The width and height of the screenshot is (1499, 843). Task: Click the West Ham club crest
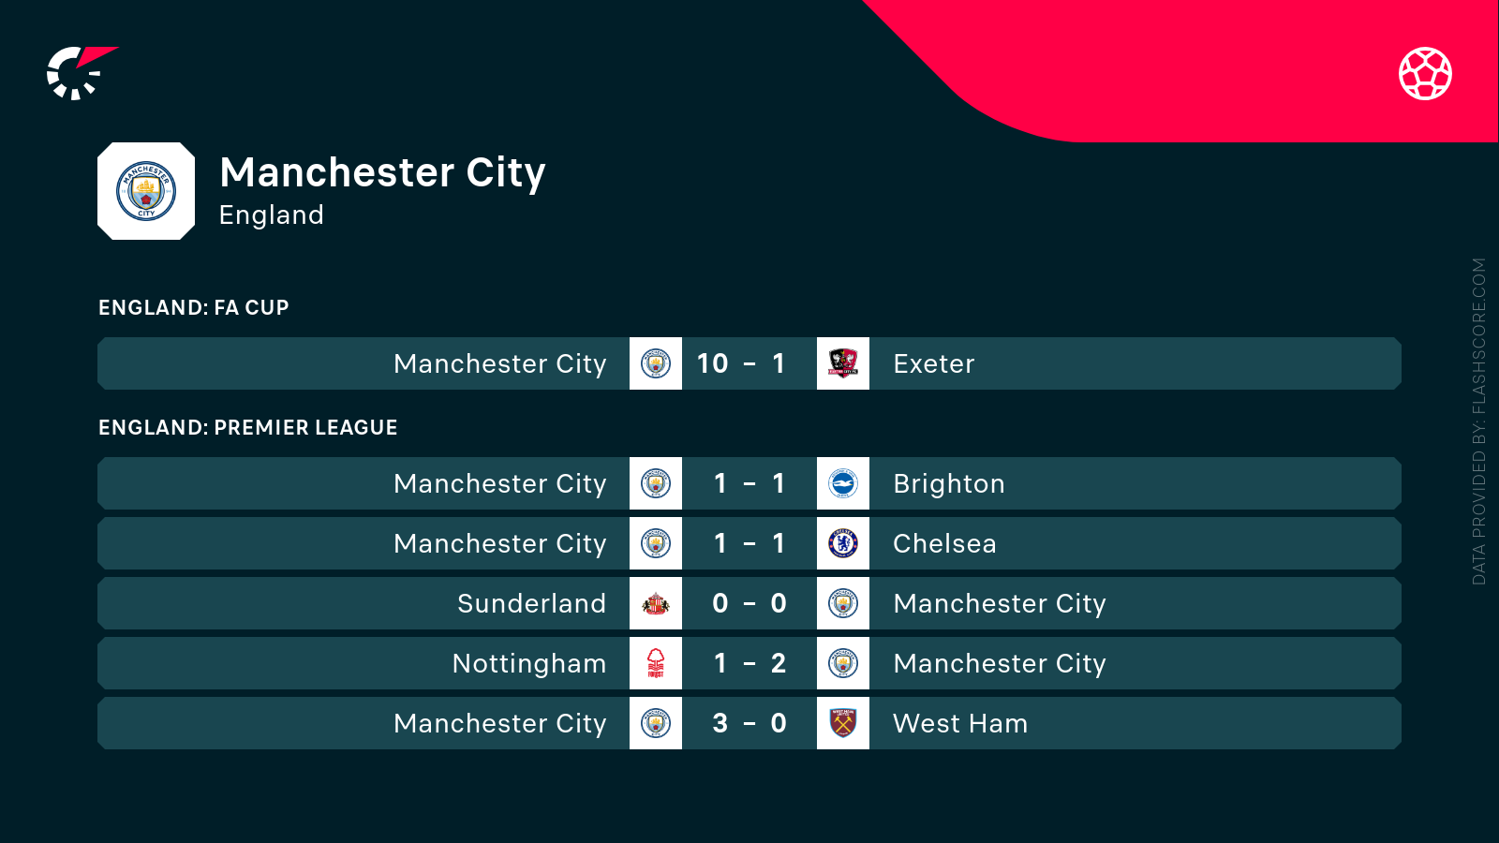pyautogui.click(x=843, y=723)
